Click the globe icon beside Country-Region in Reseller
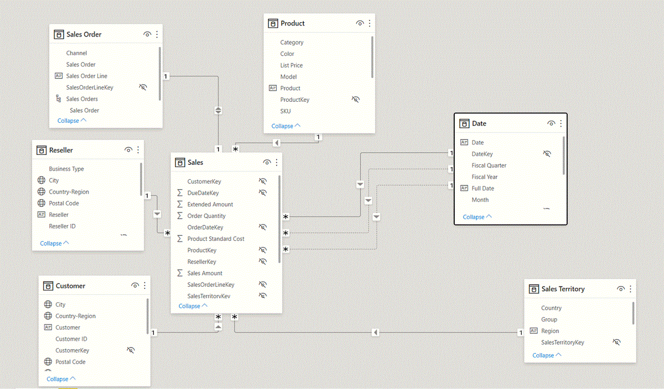Screen dimensions: 664x389 coord(40,191)
